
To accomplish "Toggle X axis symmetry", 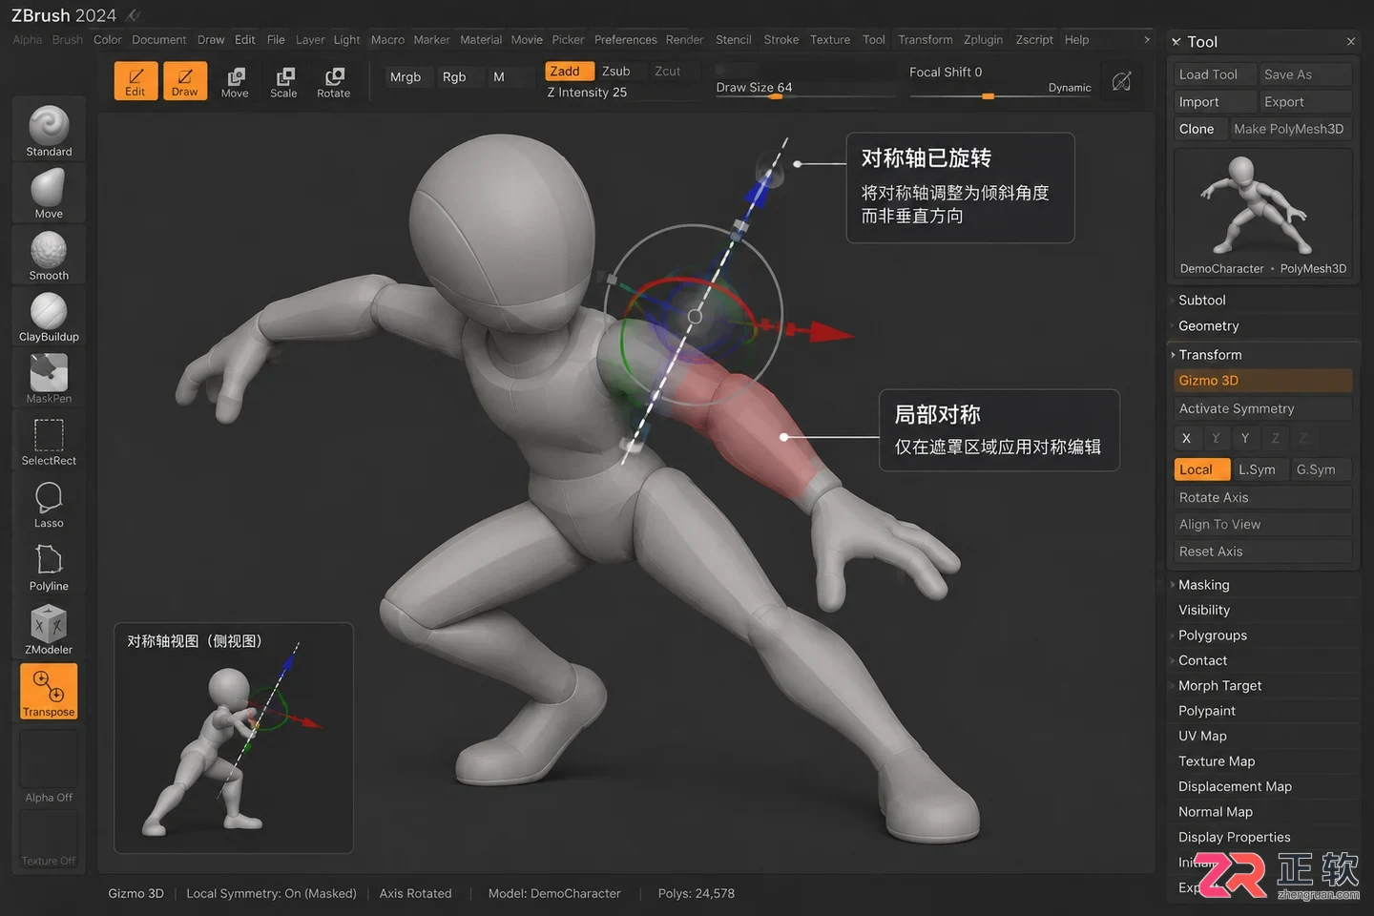I will [1186, 439].
